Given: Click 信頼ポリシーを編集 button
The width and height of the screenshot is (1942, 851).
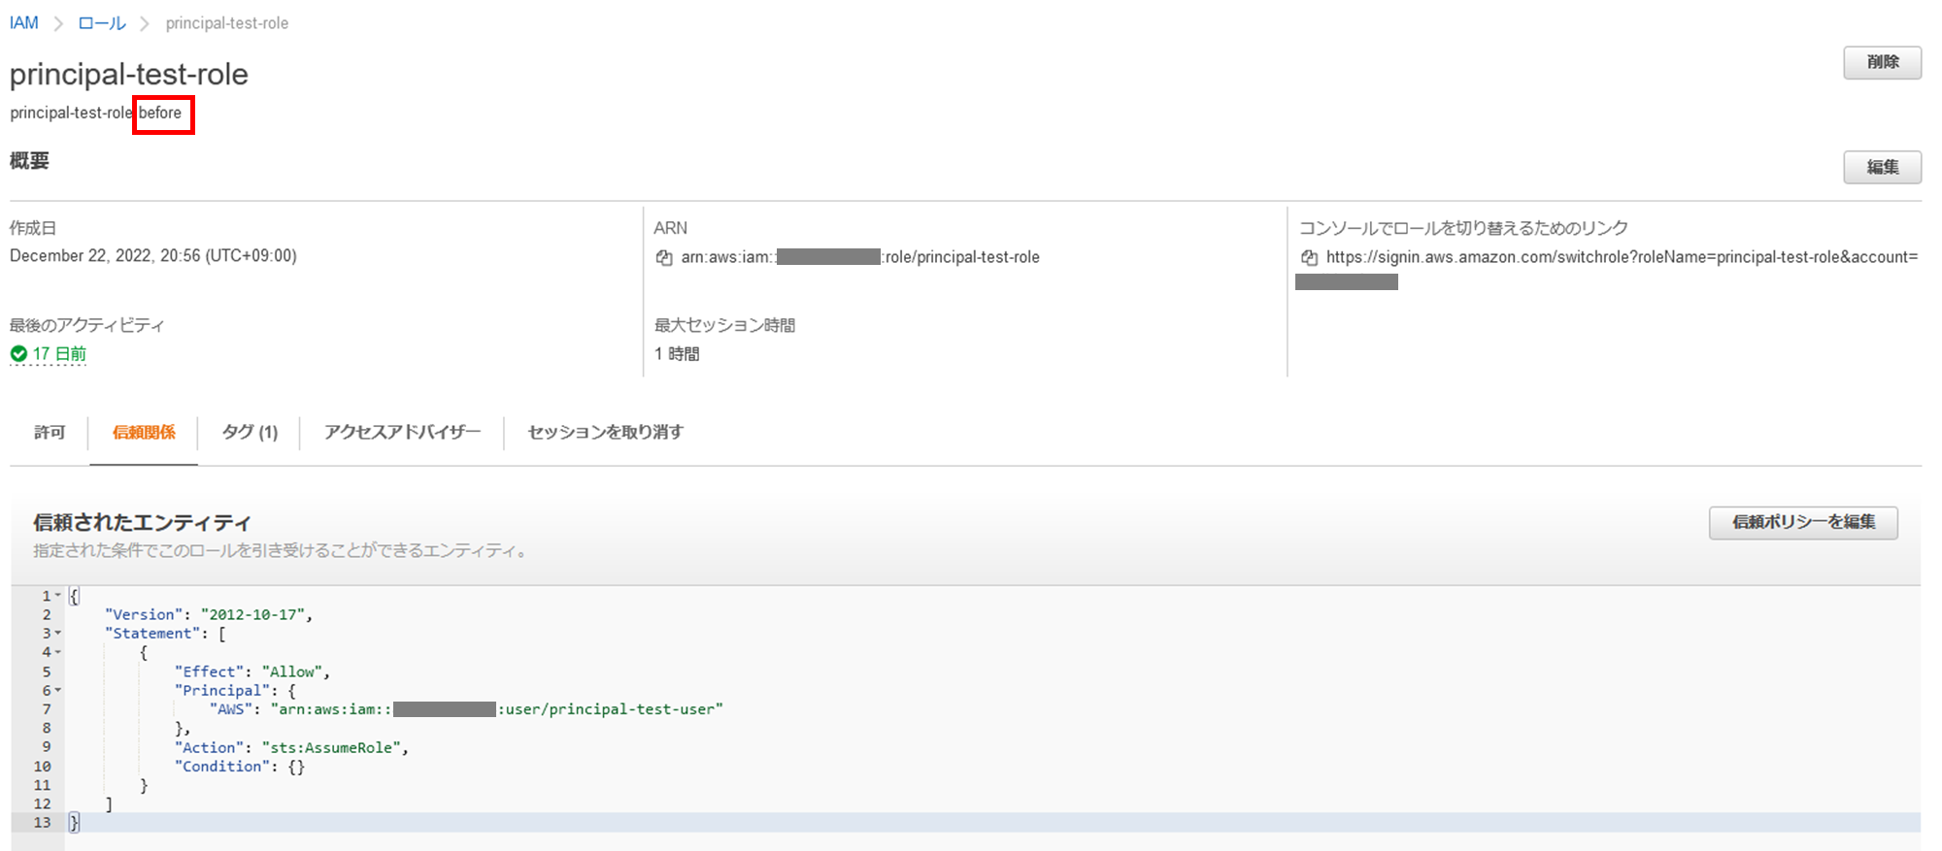Looking at the screenshot, I should click(x=1803, y=522).
